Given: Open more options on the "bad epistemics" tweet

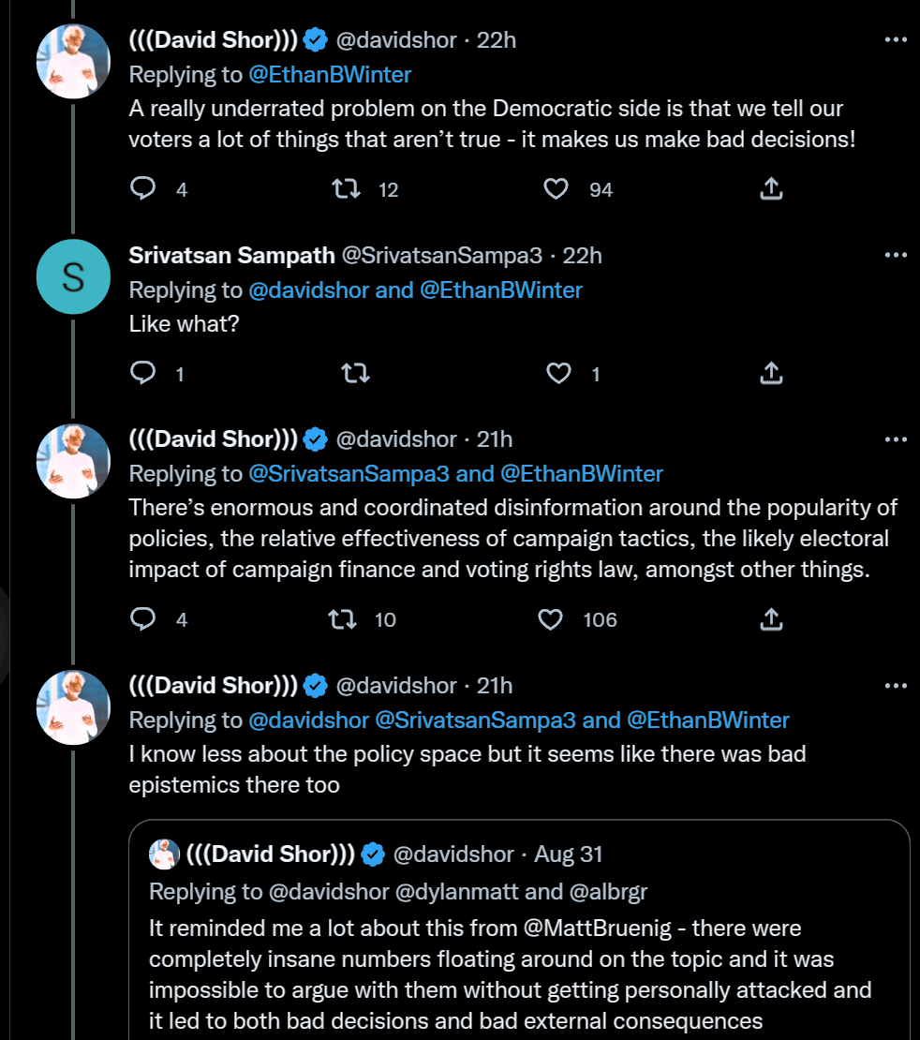Looking at the screenshot, I should pyautogui.click(x=896, y=686).
